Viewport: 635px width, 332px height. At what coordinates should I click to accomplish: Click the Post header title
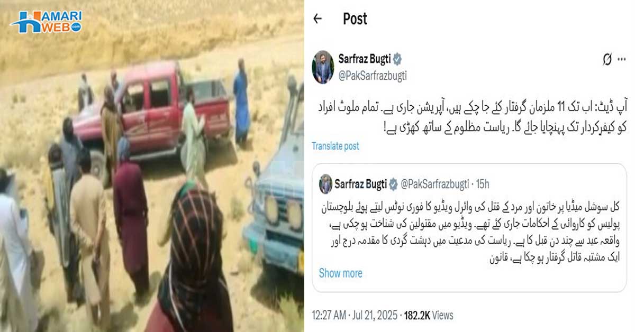[355, 19]
